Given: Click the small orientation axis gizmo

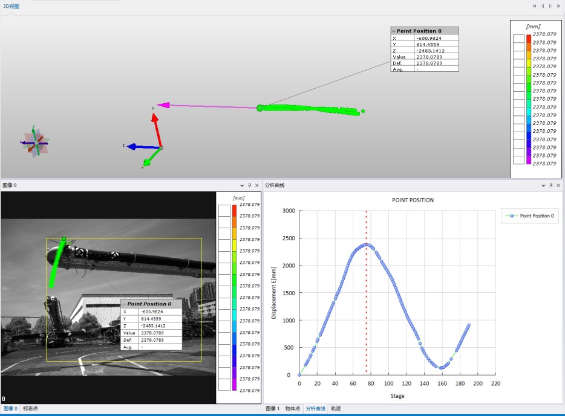Looking at the screenshot, I should click(35, 142).
